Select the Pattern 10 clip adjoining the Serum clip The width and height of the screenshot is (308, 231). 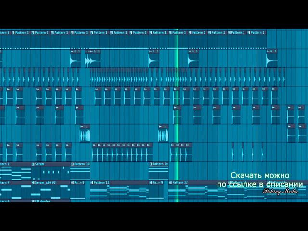click(x=80, y=171)
